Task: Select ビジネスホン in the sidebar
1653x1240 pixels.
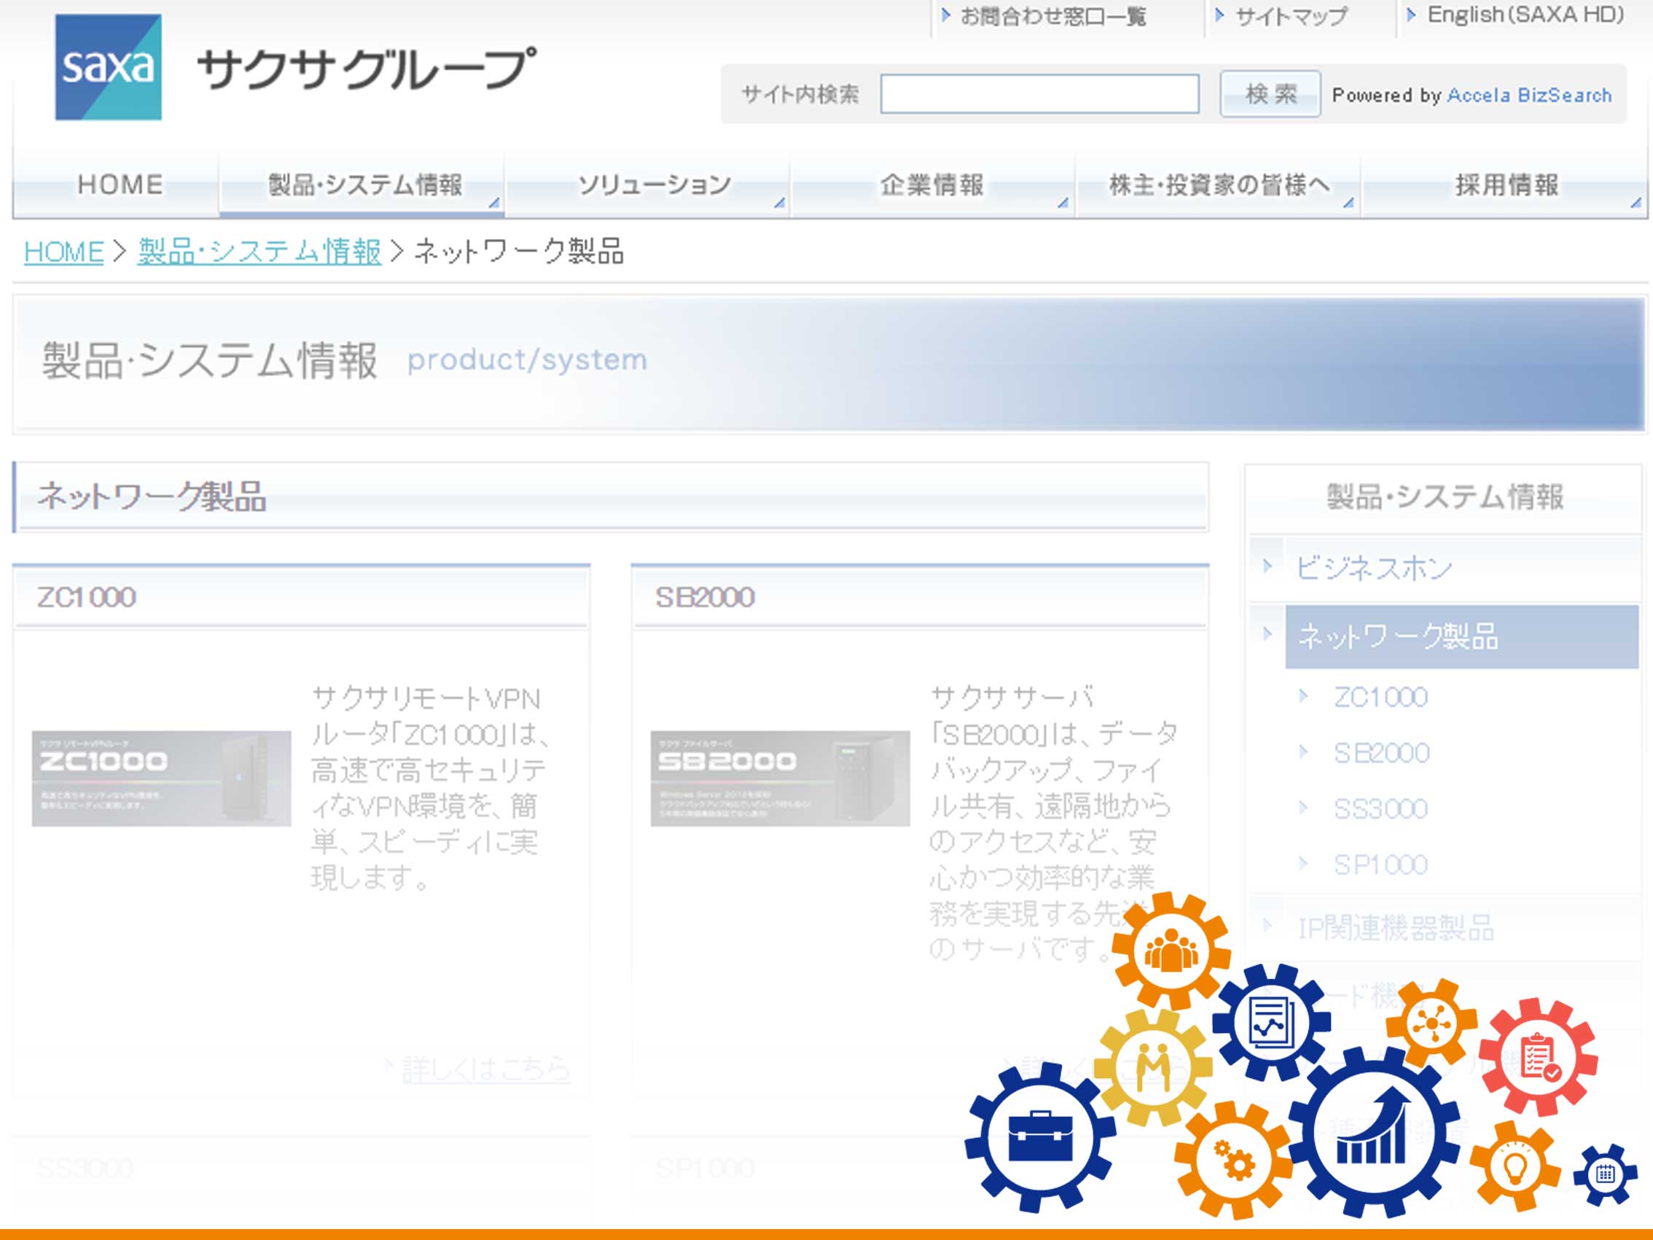Action: 1374,568
